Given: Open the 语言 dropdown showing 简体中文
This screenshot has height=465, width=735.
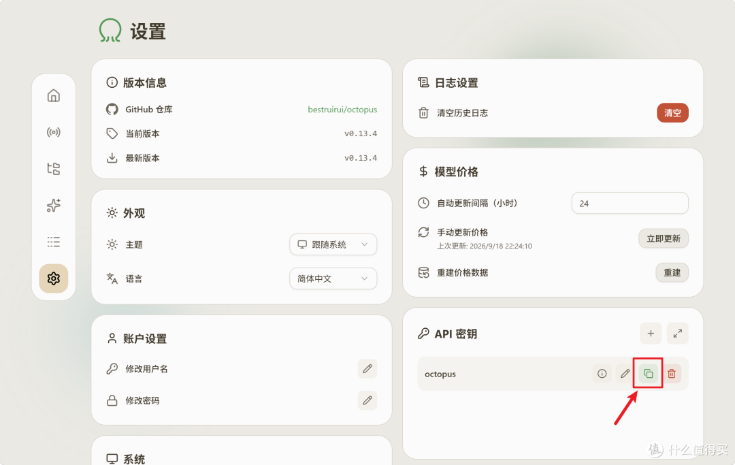Looking at the screenshot, I should point(333,278).
